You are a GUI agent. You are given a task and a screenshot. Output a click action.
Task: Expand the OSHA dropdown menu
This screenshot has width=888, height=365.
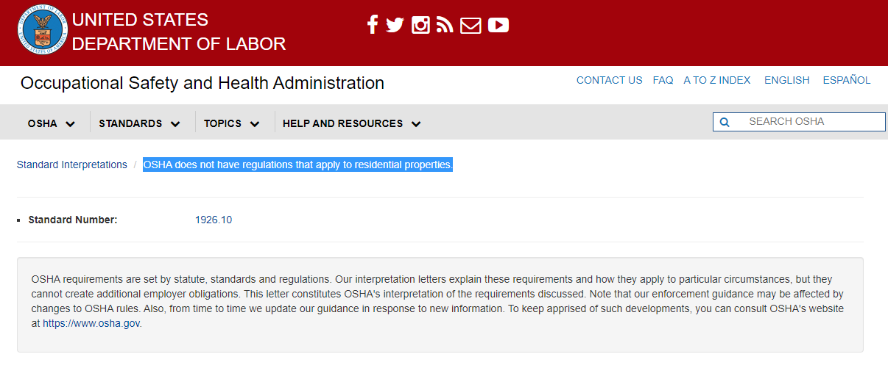click(x=52, y=123)
